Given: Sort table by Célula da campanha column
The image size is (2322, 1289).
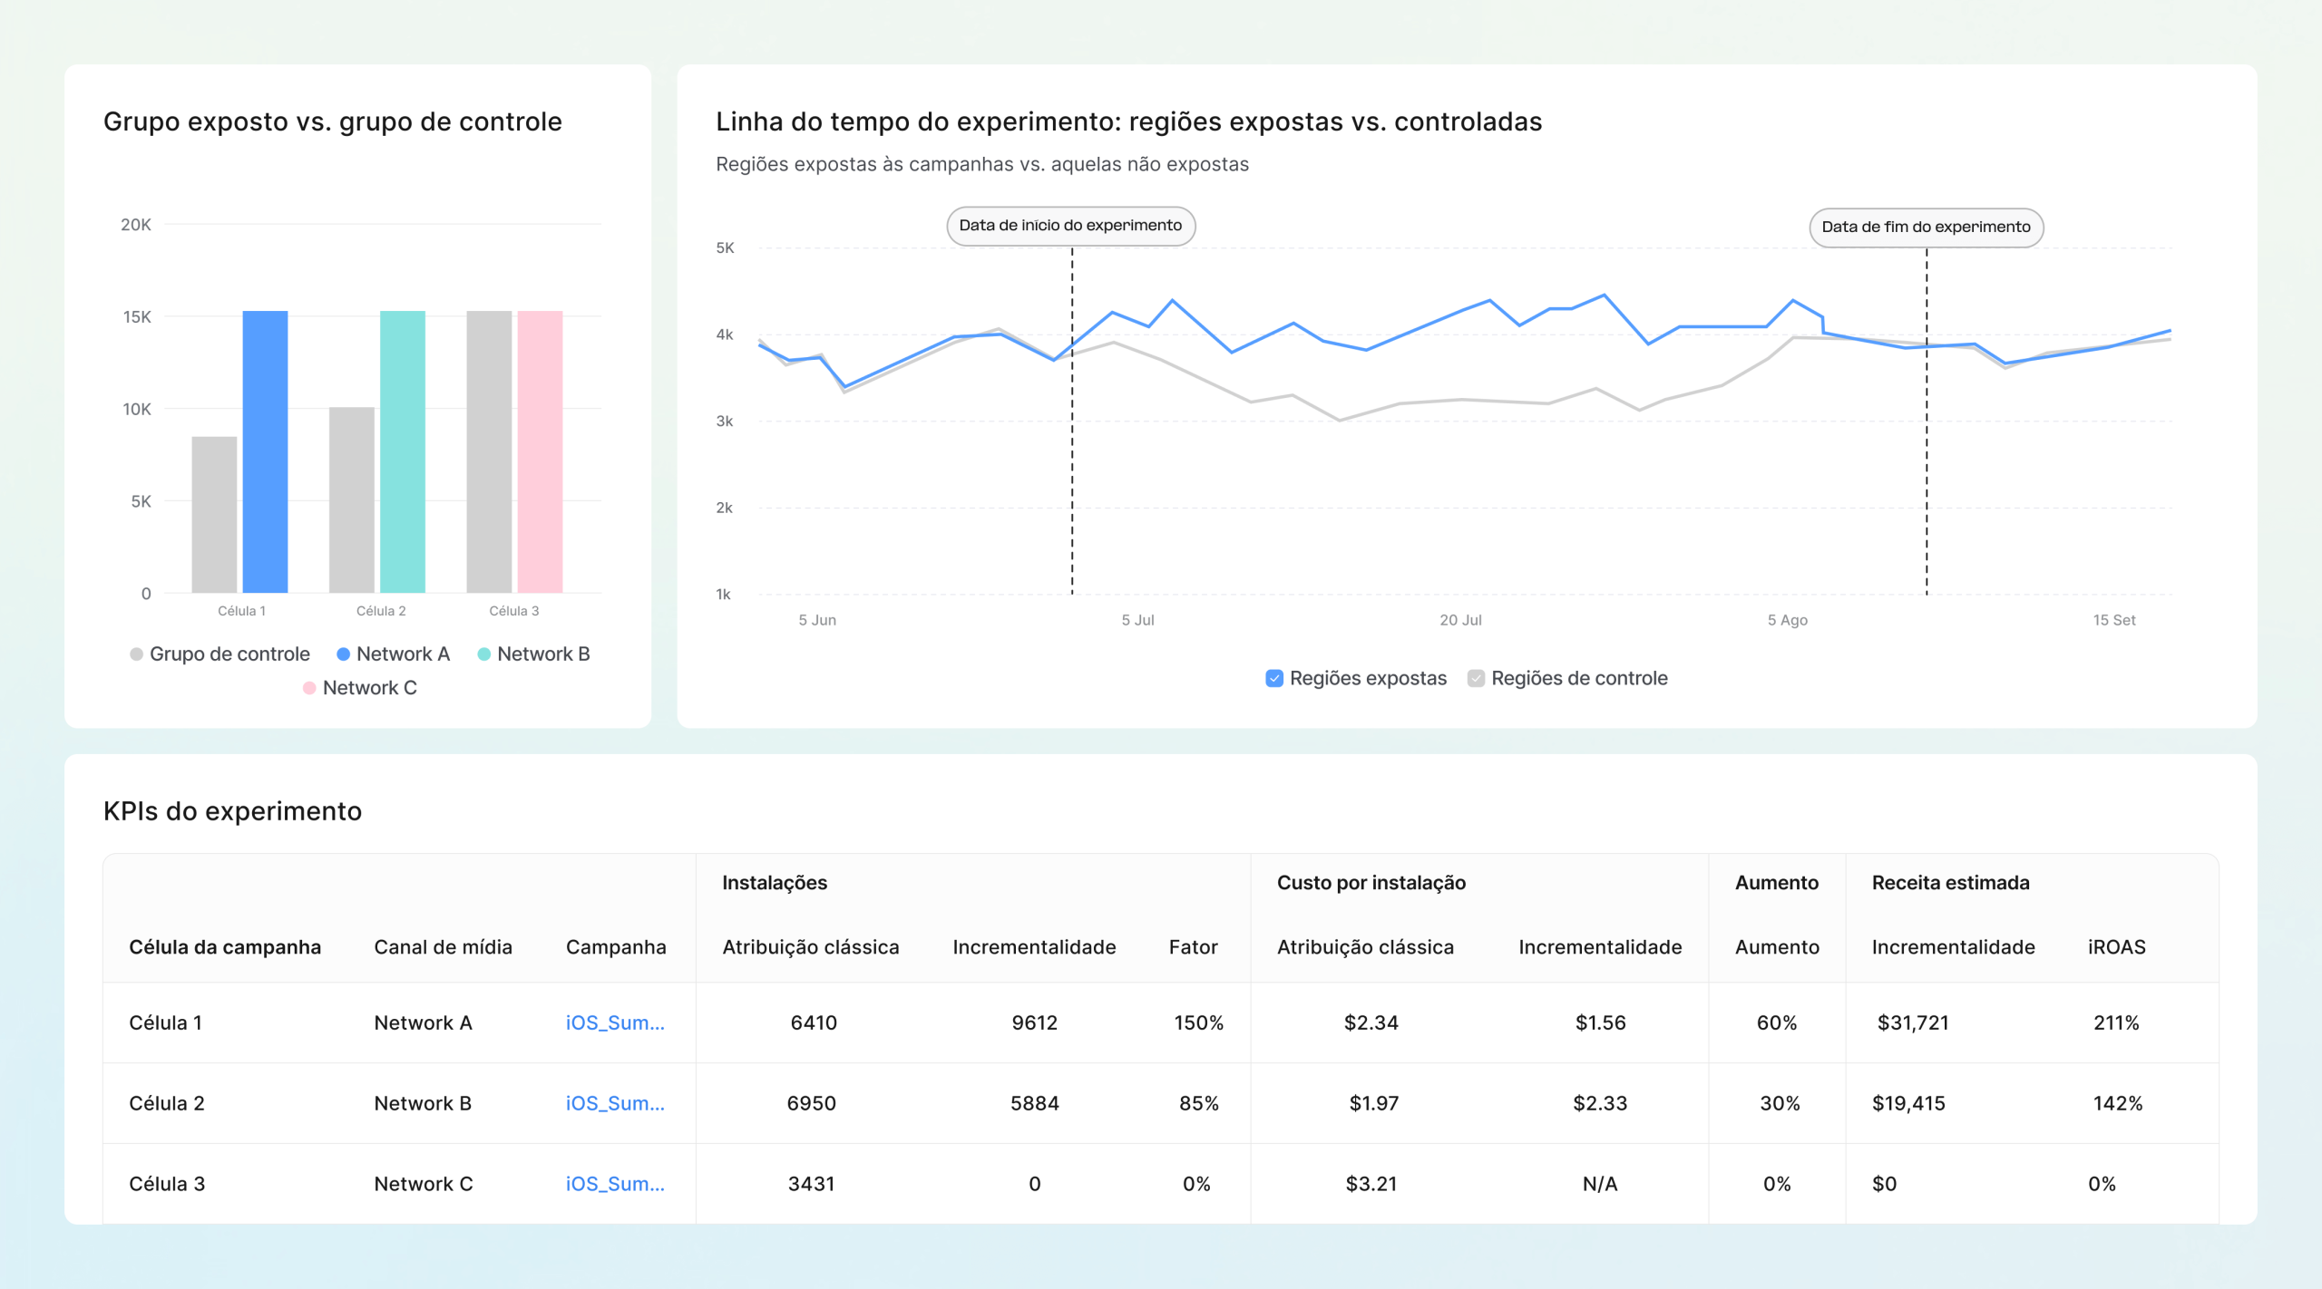Looking at the screenshot, I should tap(225, 946).
